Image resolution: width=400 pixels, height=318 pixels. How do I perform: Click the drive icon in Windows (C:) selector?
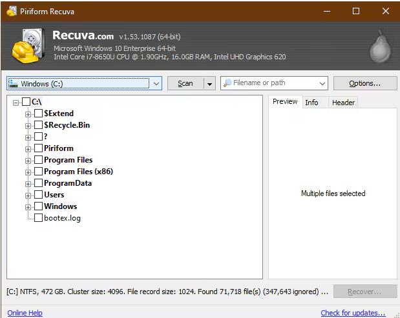point(14,83)
